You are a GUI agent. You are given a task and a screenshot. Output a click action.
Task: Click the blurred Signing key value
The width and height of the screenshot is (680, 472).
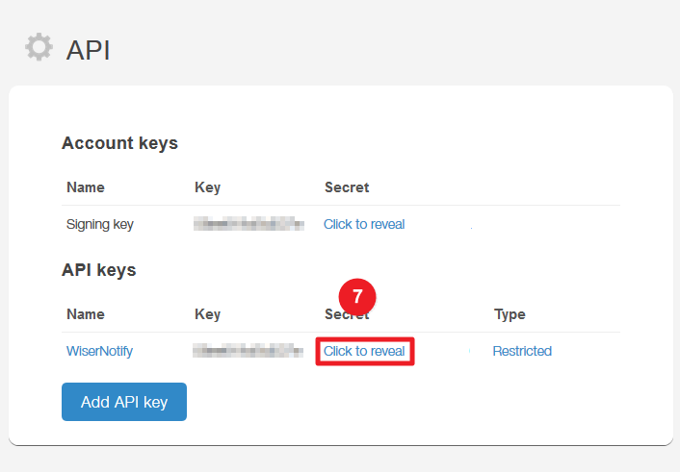pyautogui.click(x=248, y=224)
